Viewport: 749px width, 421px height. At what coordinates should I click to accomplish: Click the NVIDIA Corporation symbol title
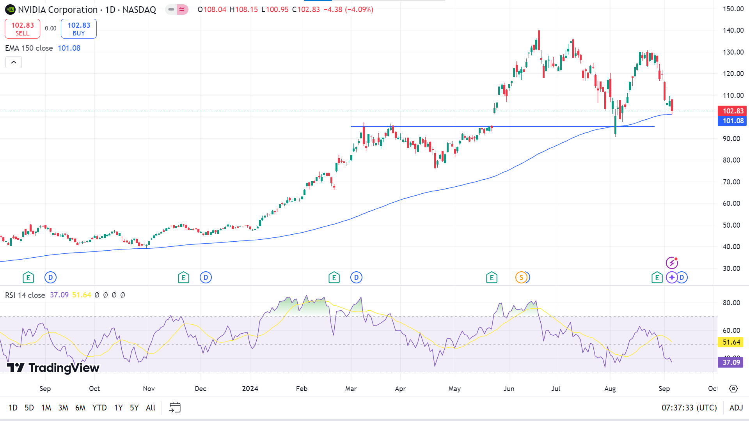[58, 10]
